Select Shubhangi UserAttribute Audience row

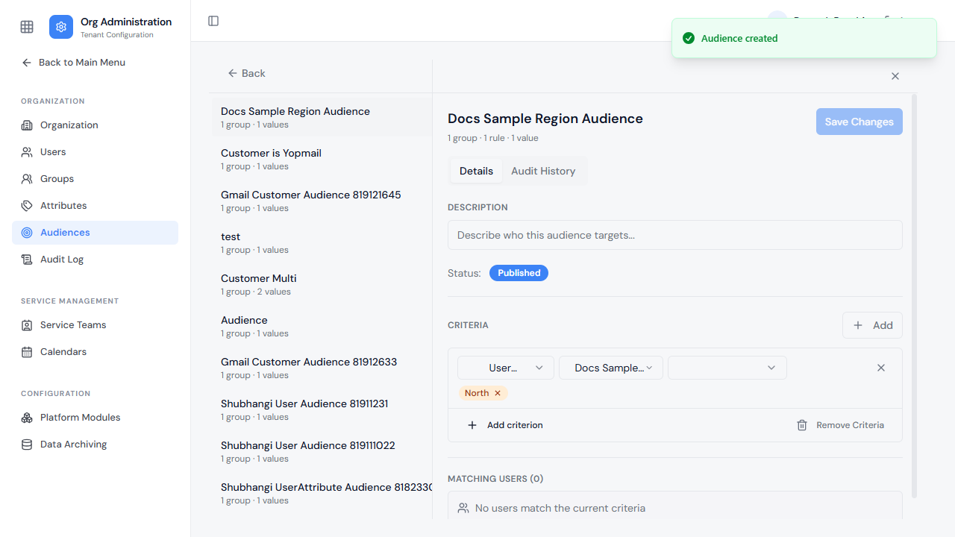coord(322,494)
